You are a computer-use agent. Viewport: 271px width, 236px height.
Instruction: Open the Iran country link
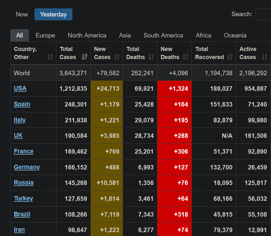coord(19,230)
